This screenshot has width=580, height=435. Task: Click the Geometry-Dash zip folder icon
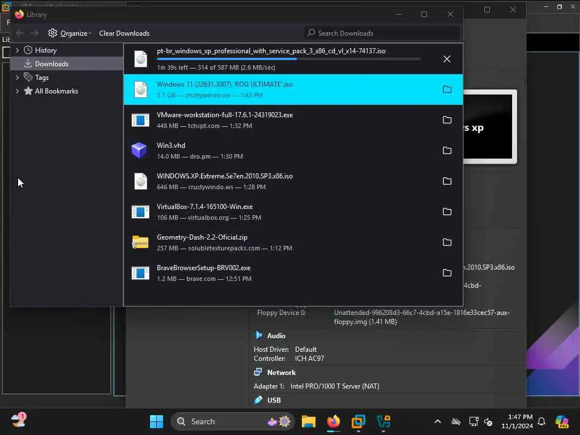(140, 242)
